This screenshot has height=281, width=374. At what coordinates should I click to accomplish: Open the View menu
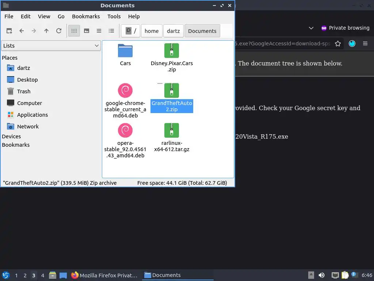(44, 16)
